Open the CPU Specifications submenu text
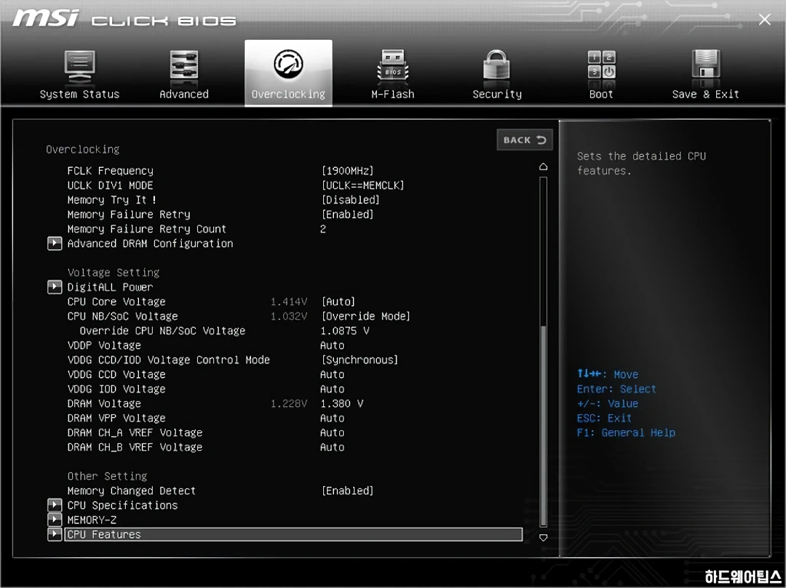 point(123,505)
